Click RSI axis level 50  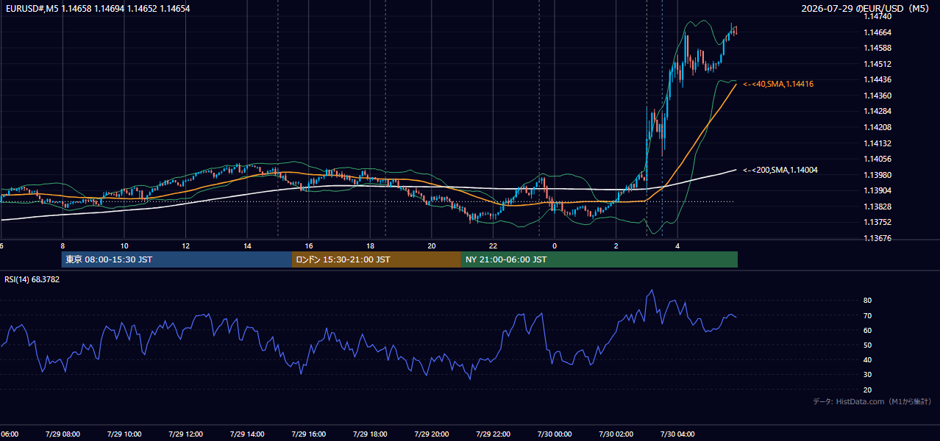tap(868, 345)
